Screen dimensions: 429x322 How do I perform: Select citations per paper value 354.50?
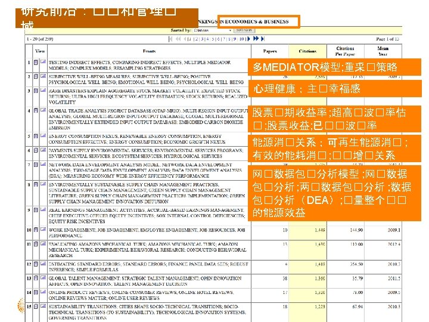pyautogui.click(x=356, y=264)
